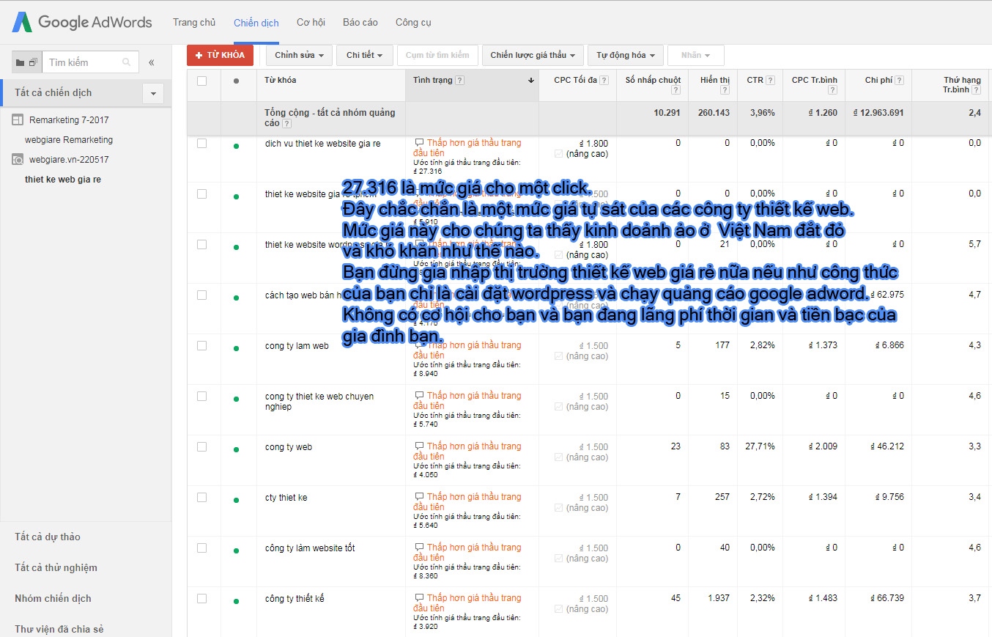Click the webgiare.vn-220517 search campaign icon
This screenshot has width=992, height=637.
[18, 159]
